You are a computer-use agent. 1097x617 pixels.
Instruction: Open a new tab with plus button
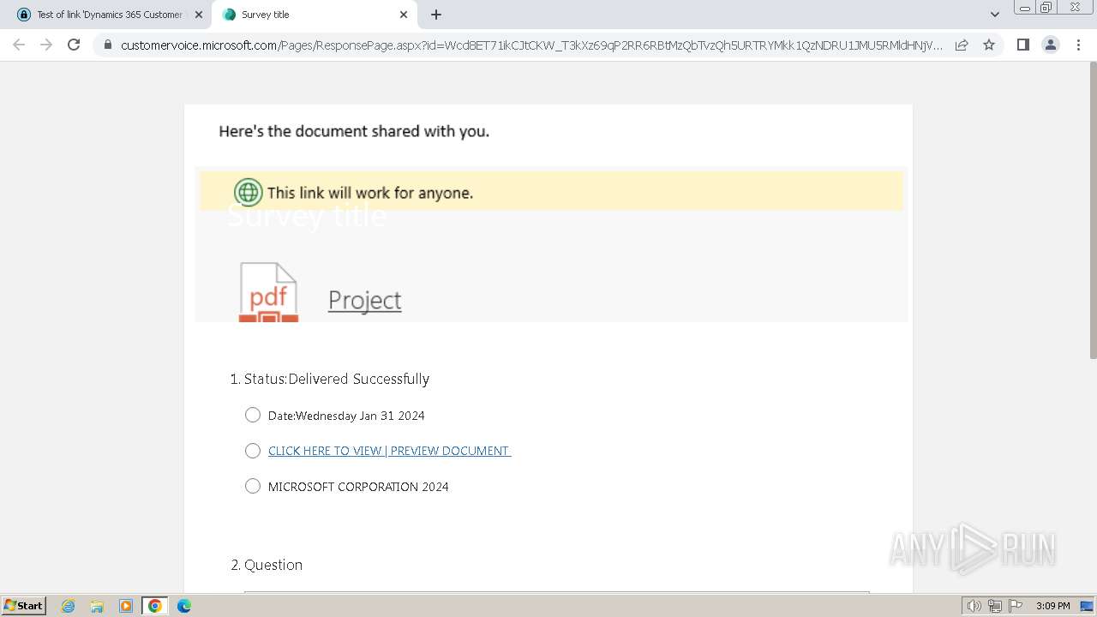tap(436, 15)
